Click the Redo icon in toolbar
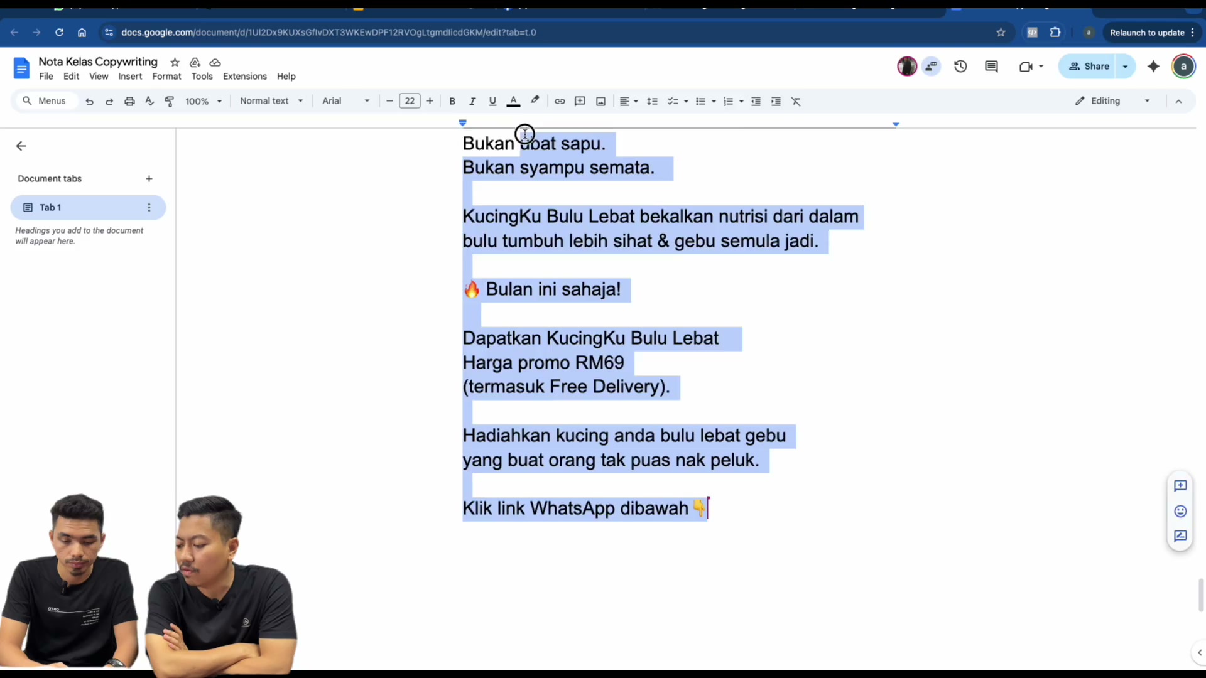 click(x=109, y=101)
